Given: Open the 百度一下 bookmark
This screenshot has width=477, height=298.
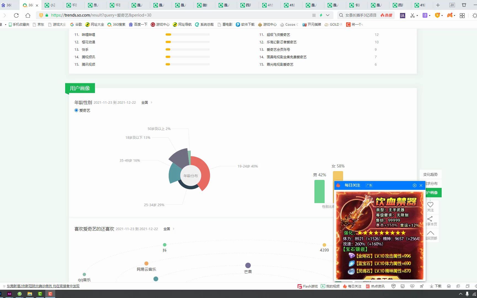Looking at the screenshot, I should point(138,25).
